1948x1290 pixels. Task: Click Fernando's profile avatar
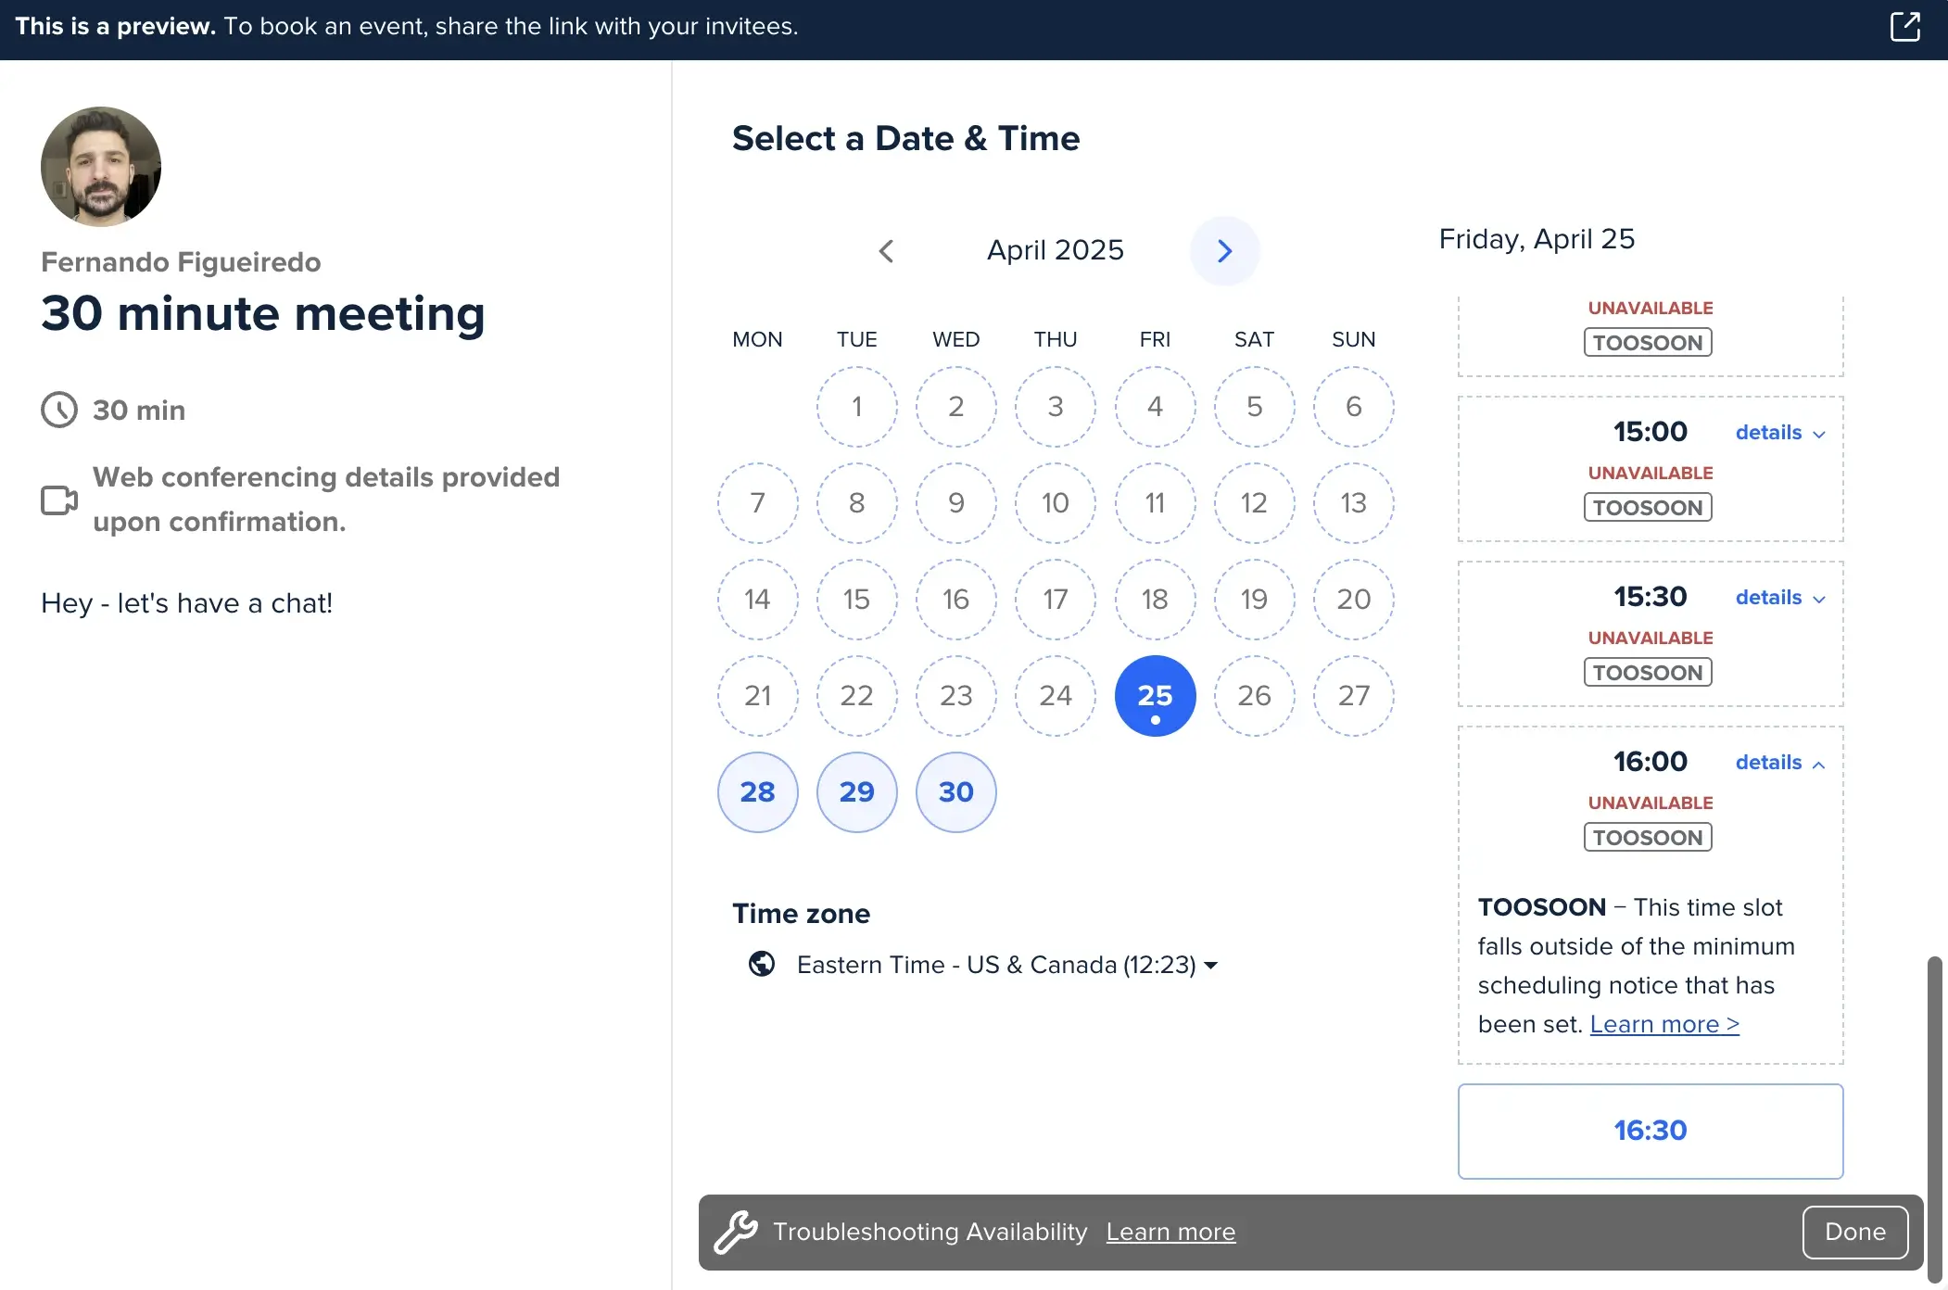[101, 167]
